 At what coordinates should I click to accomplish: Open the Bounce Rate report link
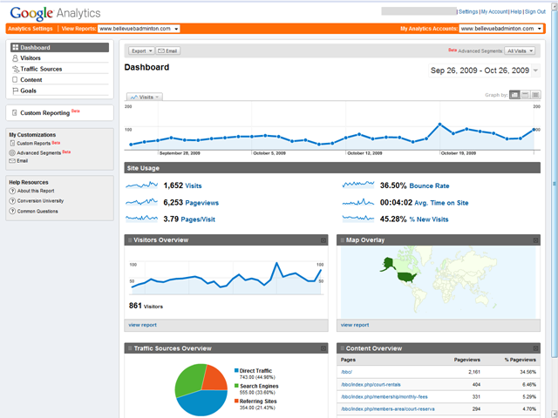click(429, 185)
